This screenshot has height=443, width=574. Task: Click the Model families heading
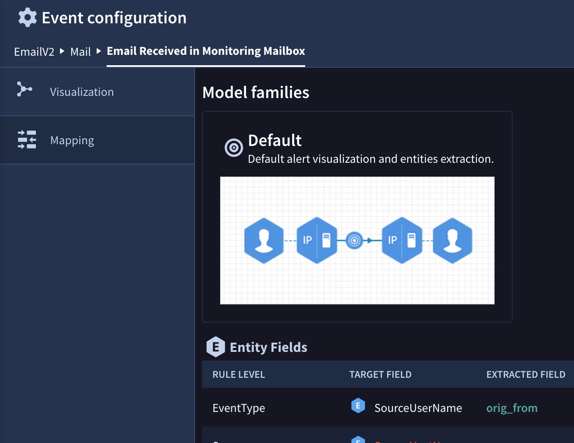coord(256,92)
